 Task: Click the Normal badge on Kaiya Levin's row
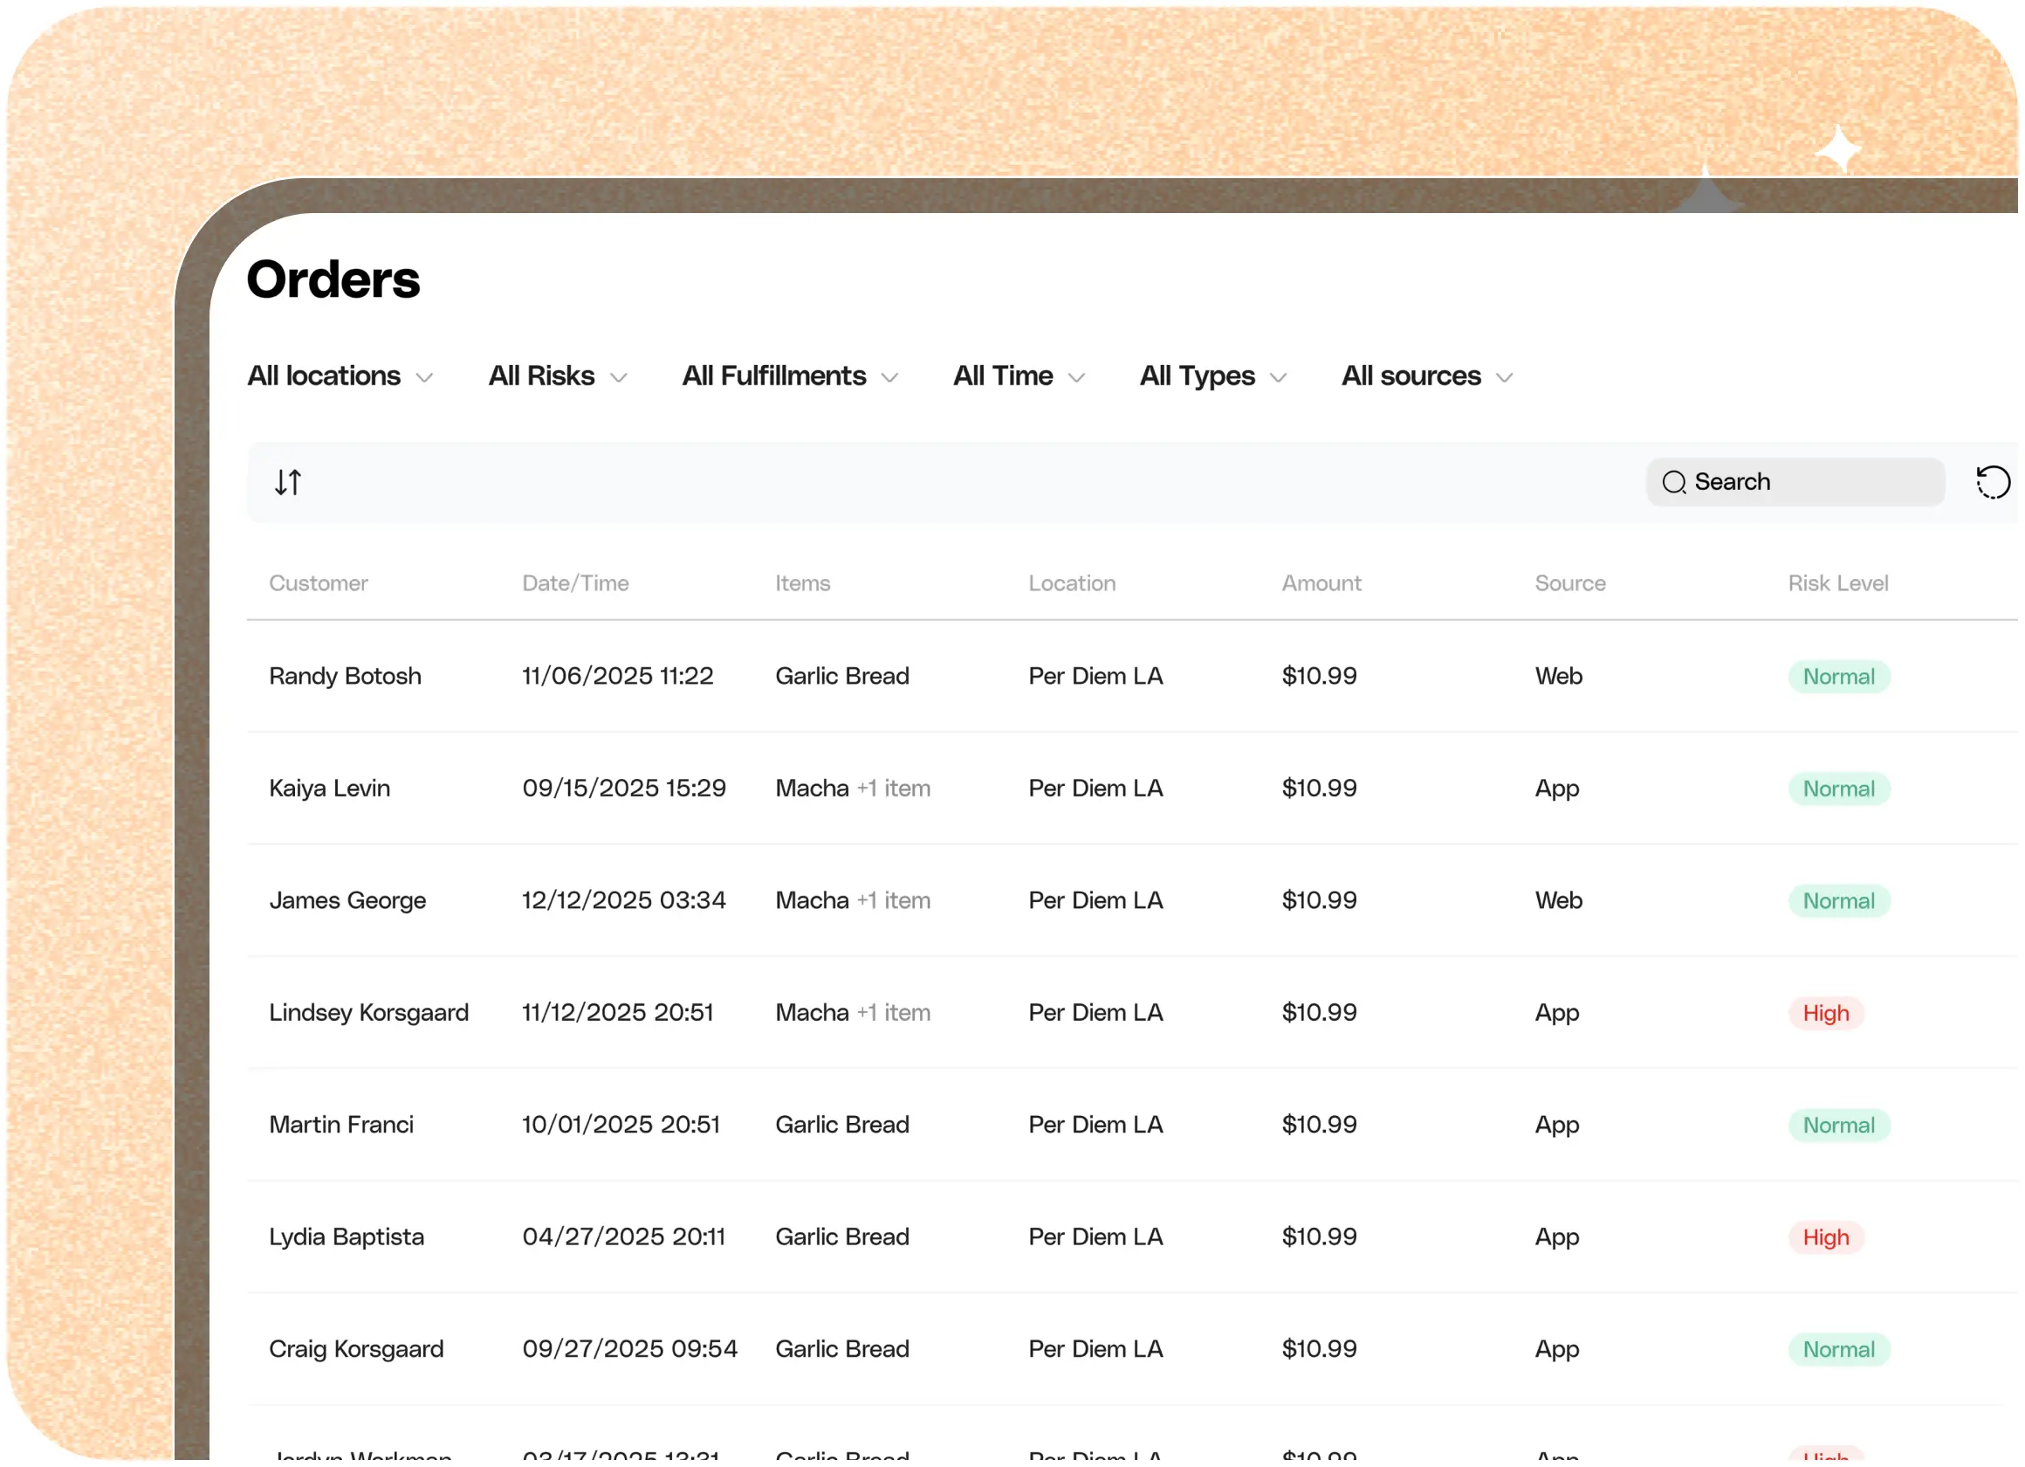tap(1838, 789)
